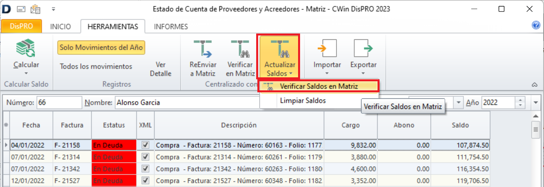This screenshot has width=544, height=187.
Task: Select the row indicator of row F- 21158
Action: click(x=6, y=145)
